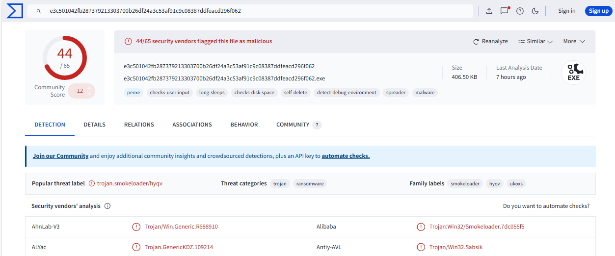Image resolution: width=615 pixels, height=256 pixels.
Task: Select the self-delete tag
Action: click(x=295, y=92)
